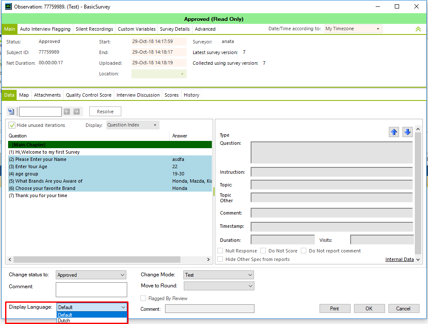
Task: Click the next search result arrow
Action: tap(77, 112)
